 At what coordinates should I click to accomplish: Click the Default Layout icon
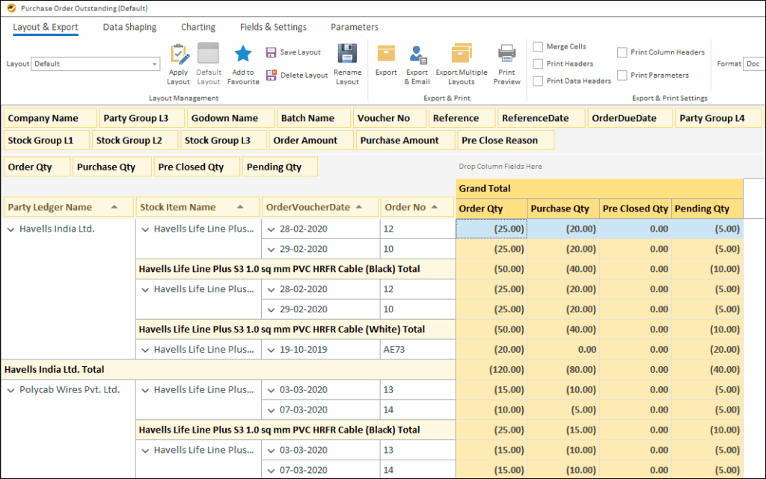[x=208, y=63]
